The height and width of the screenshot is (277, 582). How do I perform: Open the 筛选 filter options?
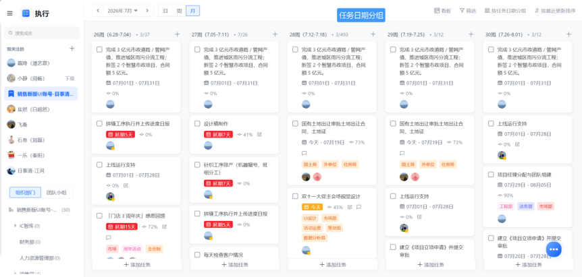coord(468,11)
